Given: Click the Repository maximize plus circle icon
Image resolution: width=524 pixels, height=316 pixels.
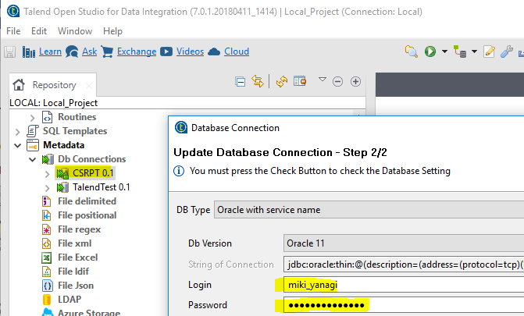Looking at the screenshot, I should pos(355,81).
